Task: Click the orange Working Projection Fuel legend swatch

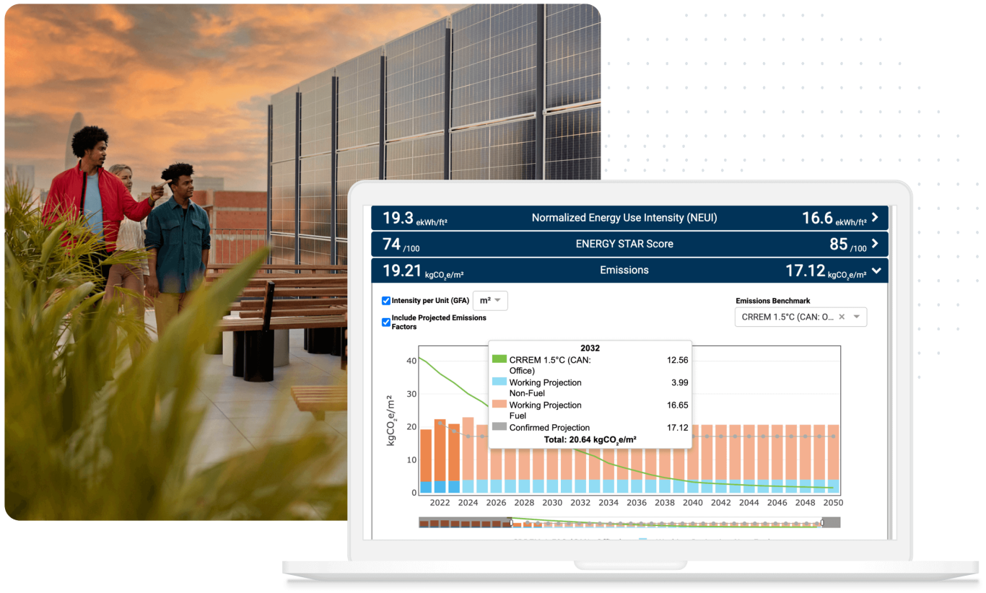Action: coord(500,405)
